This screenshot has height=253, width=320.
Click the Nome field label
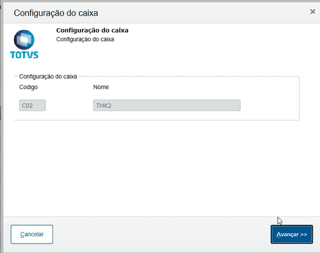coord(101,87)
